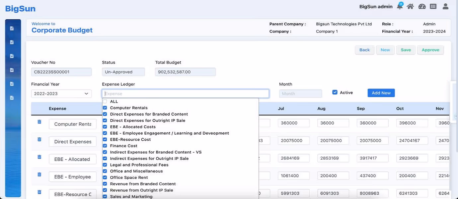Edit Jul value 1061400

click(x=294, y=176)
